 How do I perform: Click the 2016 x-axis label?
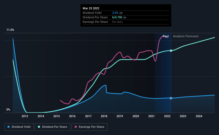72,116
